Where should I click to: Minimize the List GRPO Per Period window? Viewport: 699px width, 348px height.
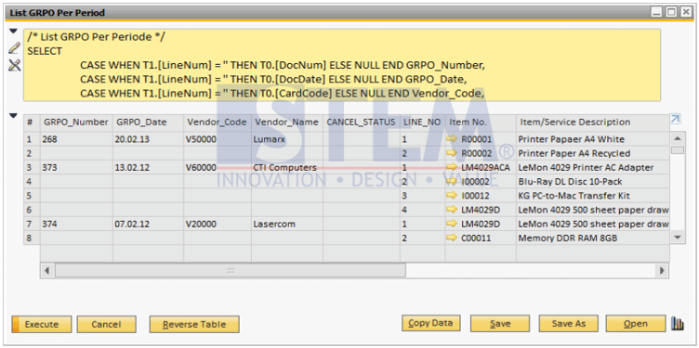point(656,12)
